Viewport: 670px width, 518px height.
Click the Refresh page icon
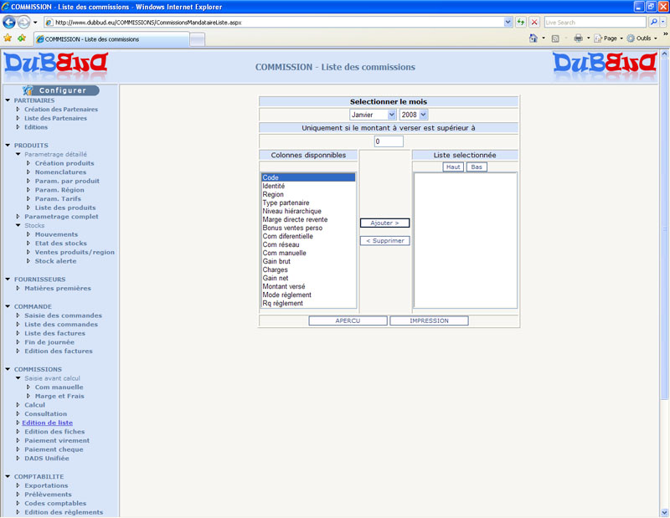pyautogui.click(x=521, y=22)
